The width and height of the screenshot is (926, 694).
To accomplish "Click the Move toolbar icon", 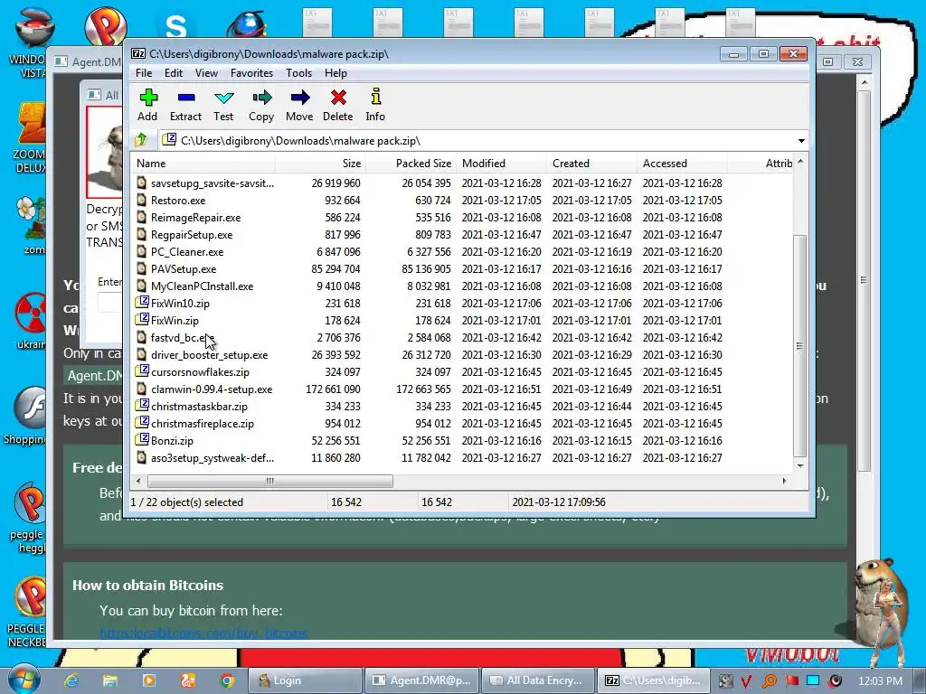I will [300, 98].
